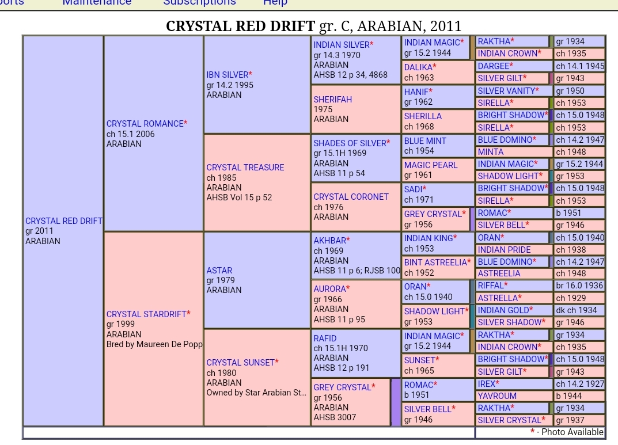Open photo asterisk next to CRYSTAL ROMANCE
The height and width of the screenshot is (445, 618).
pos(185,124)
